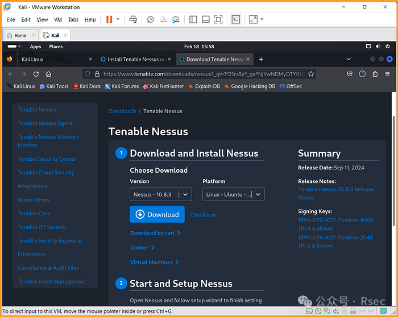Open the Kali Places menu
Screen dimensions: 398x317
point(56,47)
